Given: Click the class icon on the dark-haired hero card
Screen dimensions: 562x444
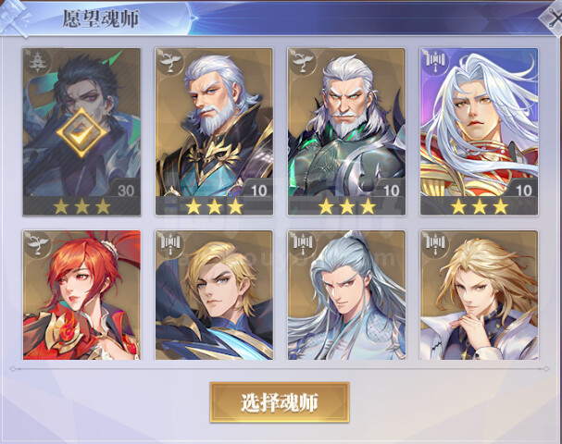Looking at the screenshot, I should coord(36,63).
